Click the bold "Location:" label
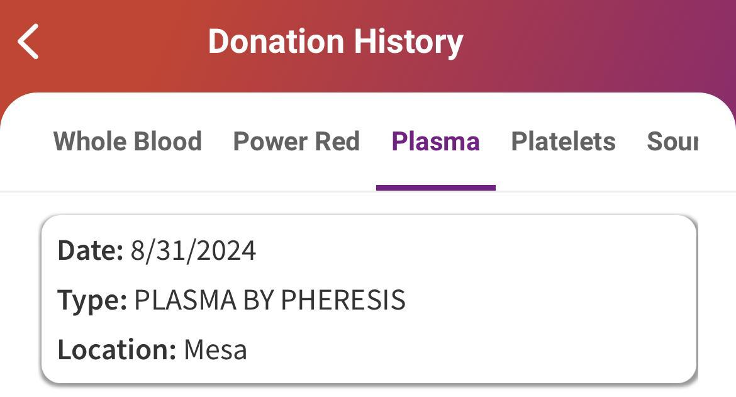This screenshot has height=397, width=736. tap(117, 349)
